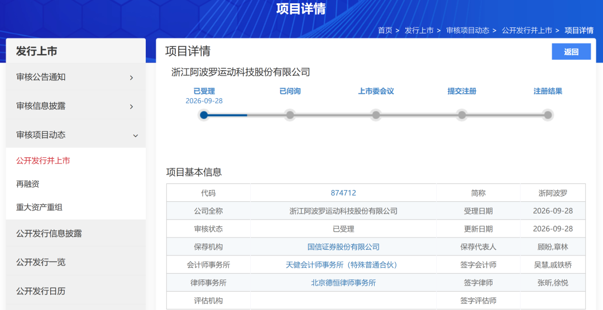Select 再融资 submenu item
This screenshot has height=310, width=603.
28,184
